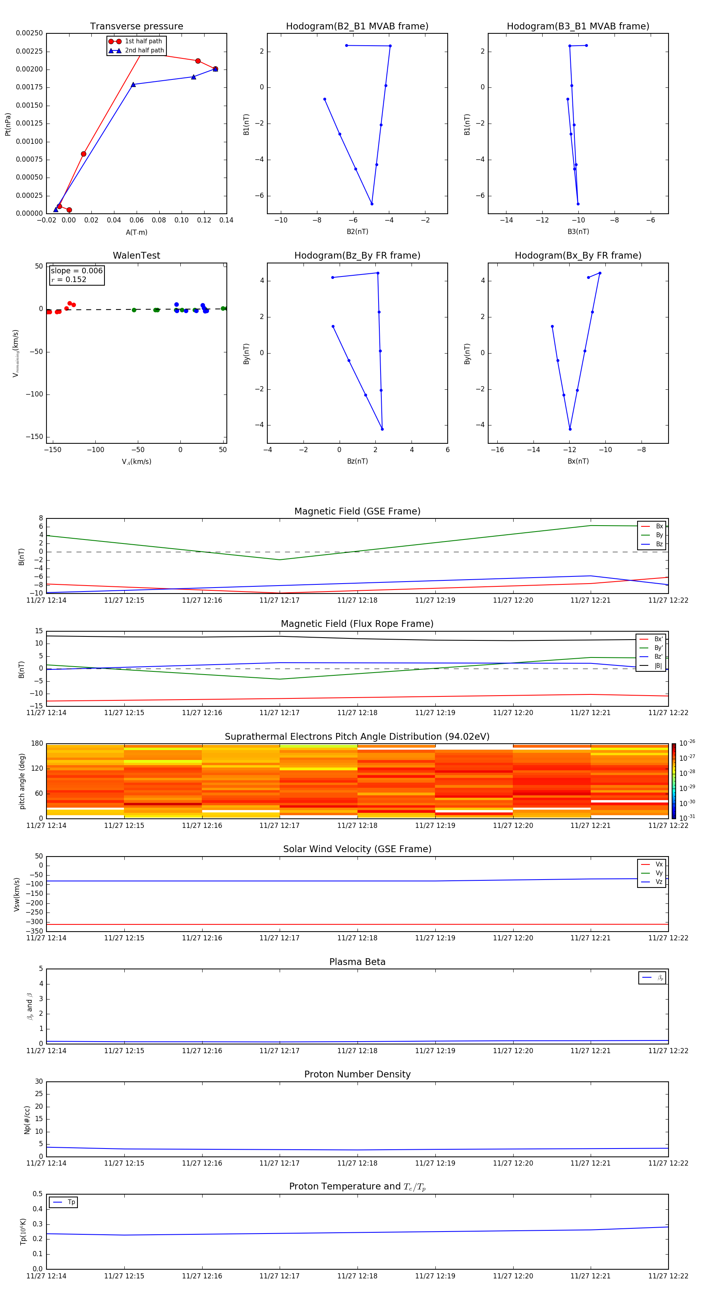Viewport: 715px width, 1311px height.
Task: Click the 'Hodogram(B3_B1 MVAB frame)' title
Action: point(578,27)
